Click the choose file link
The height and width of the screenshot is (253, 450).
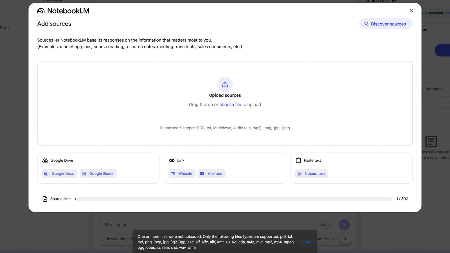(x=230, y=104)
